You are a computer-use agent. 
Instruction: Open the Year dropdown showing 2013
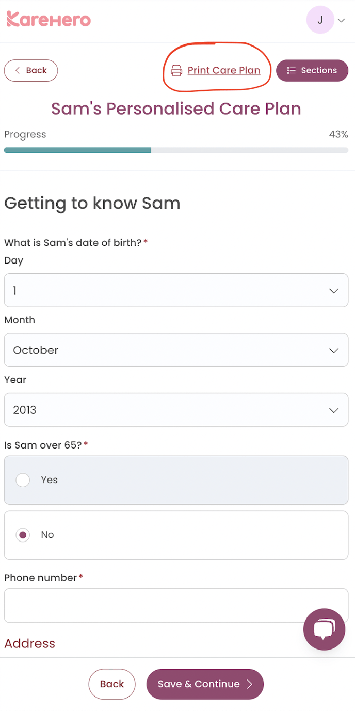tap(176, 410)
